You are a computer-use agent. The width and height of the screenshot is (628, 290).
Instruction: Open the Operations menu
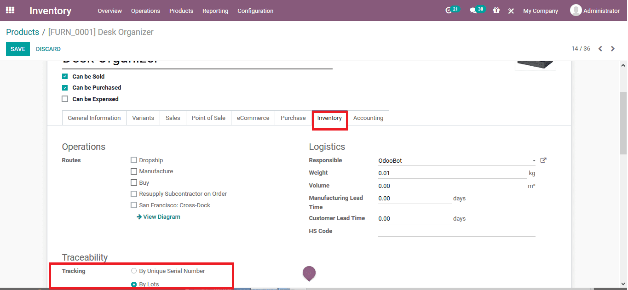tap(145, 11)
